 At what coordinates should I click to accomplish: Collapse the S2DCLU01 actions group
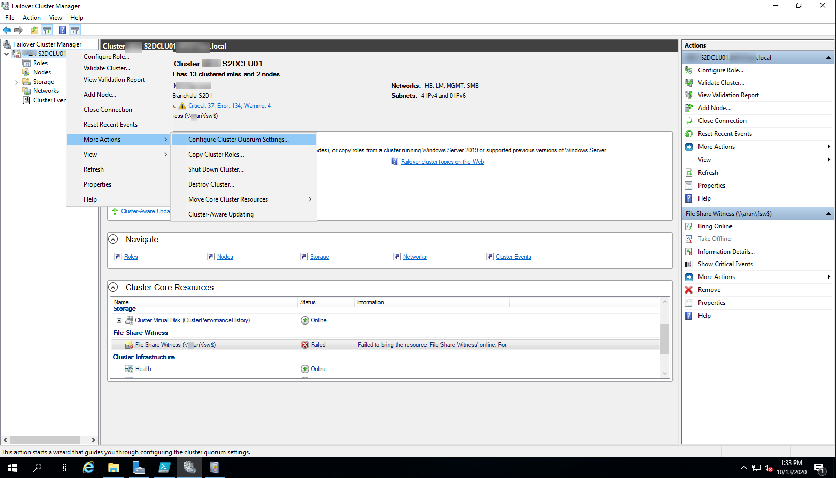tap(828, 58)
